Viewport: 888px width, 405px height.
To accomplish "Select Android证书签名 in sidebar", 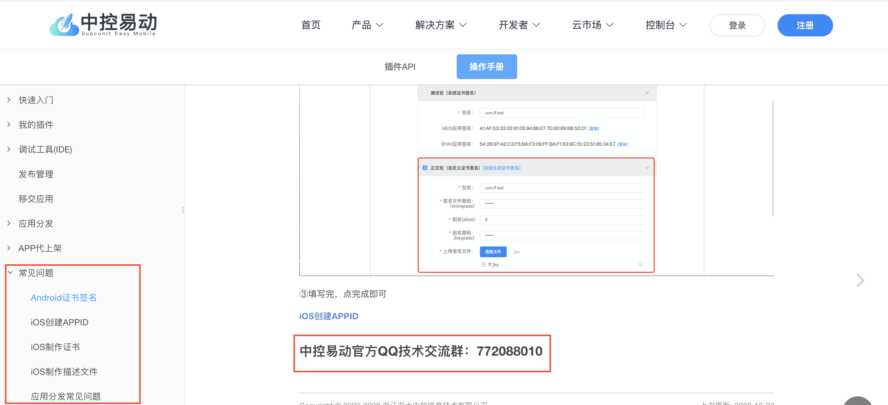I will [x=64, y=297].
